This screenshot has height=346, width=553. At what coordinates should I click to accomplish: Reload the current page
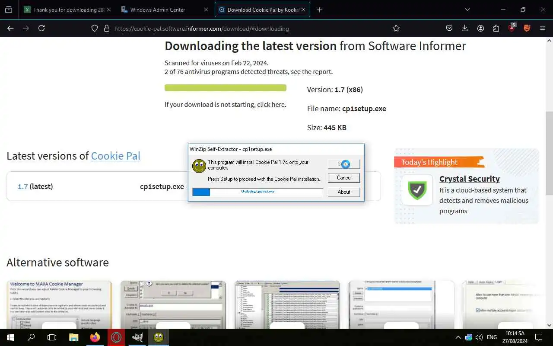tap(41, 28)
